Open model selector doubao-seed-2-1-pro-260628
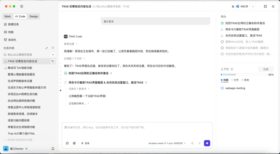Viewport: 280px width, 154px height. click(167, 143)
